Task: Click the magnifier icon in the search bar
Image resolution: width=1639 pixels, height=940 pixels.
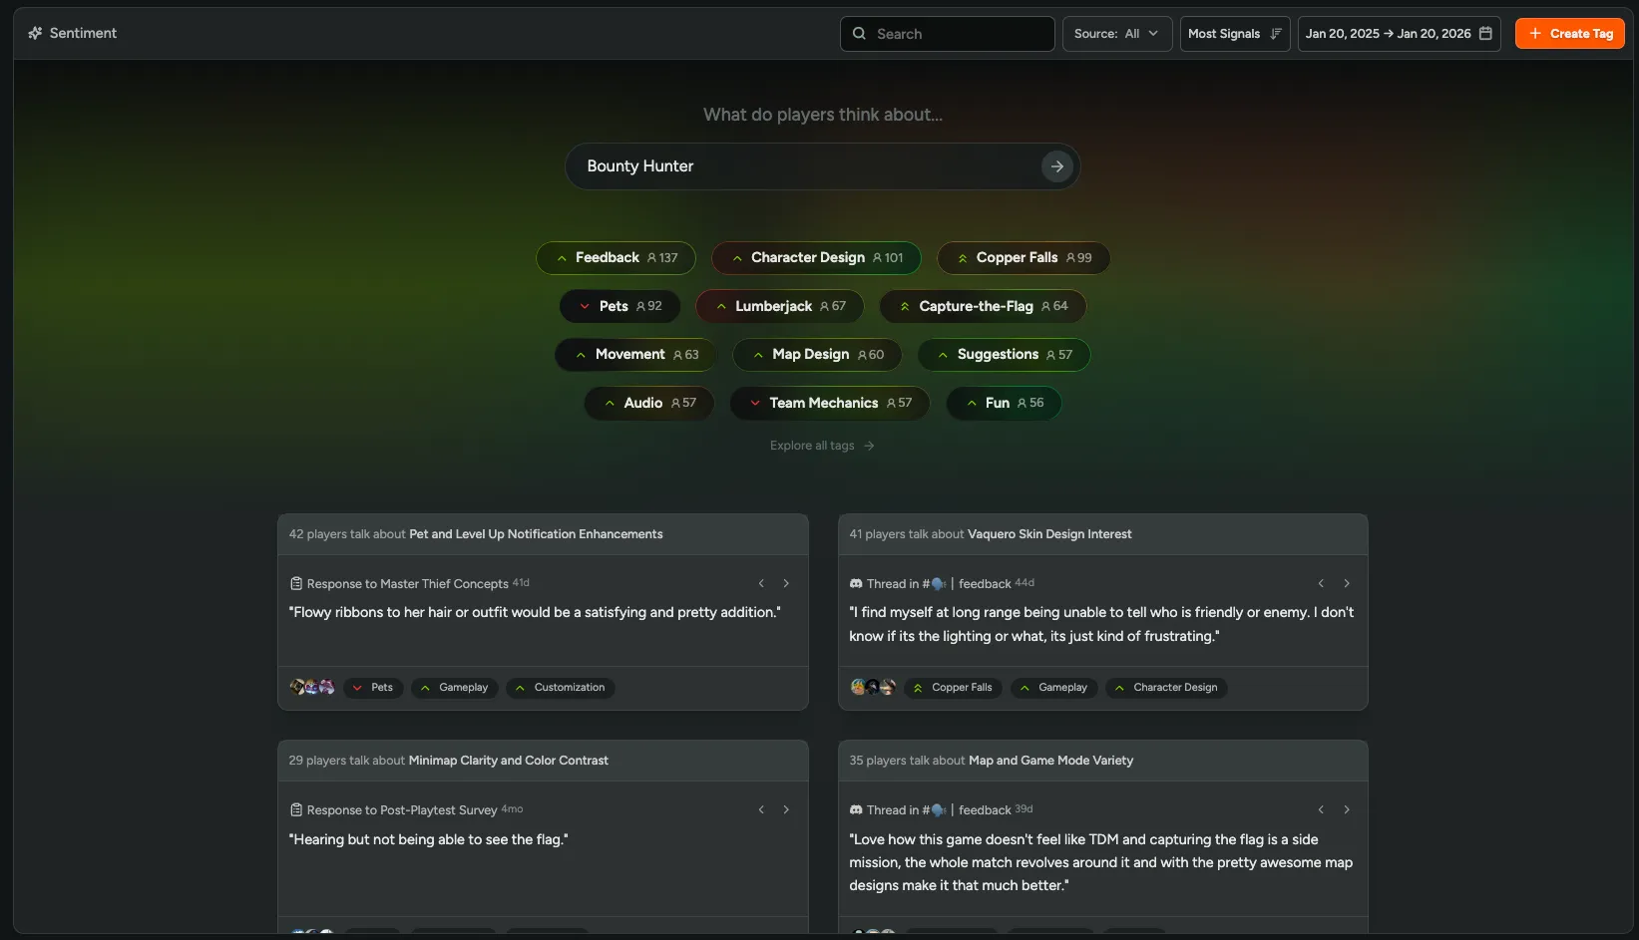Action: pos(859,33)
